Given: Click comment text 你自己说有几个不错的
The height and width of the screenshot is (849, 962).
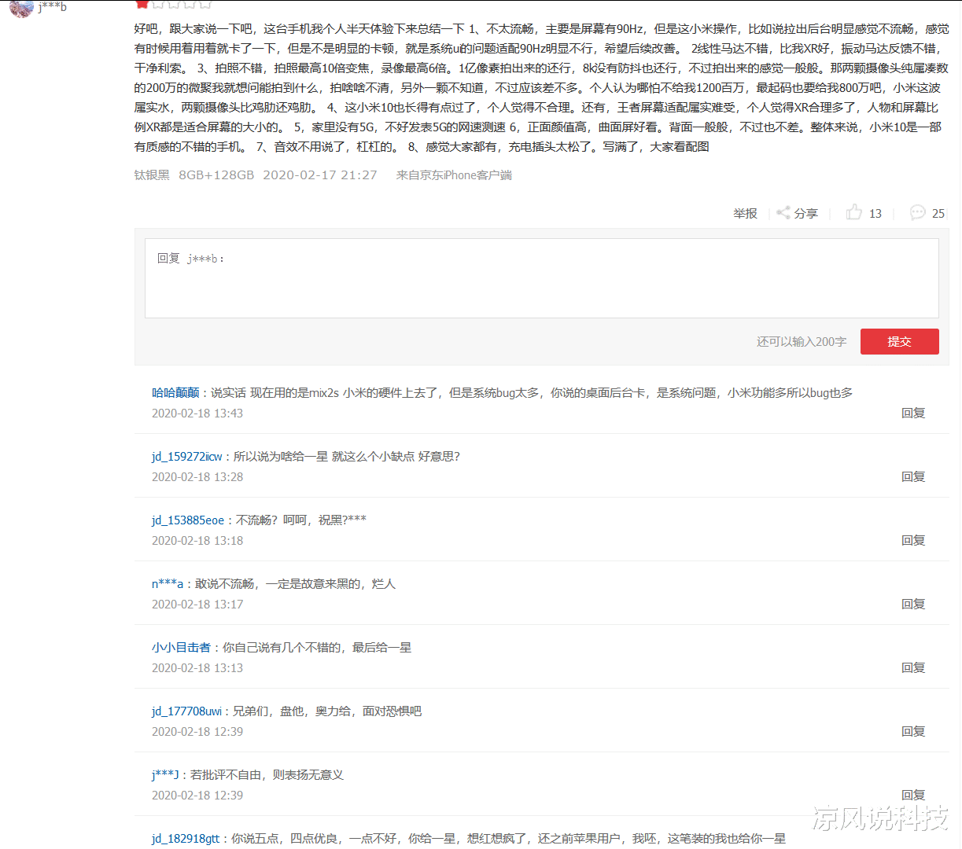Looking at the screenshot, I should point(282,647).
